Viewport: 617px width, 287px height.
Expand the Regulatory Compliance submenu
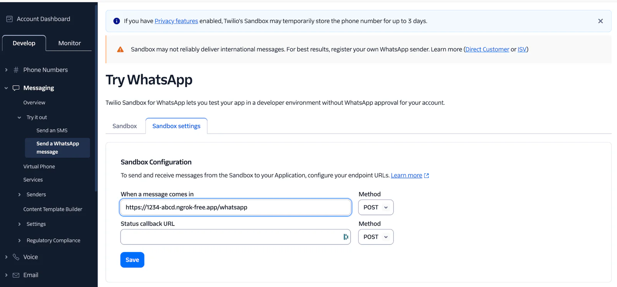(19, 240)
